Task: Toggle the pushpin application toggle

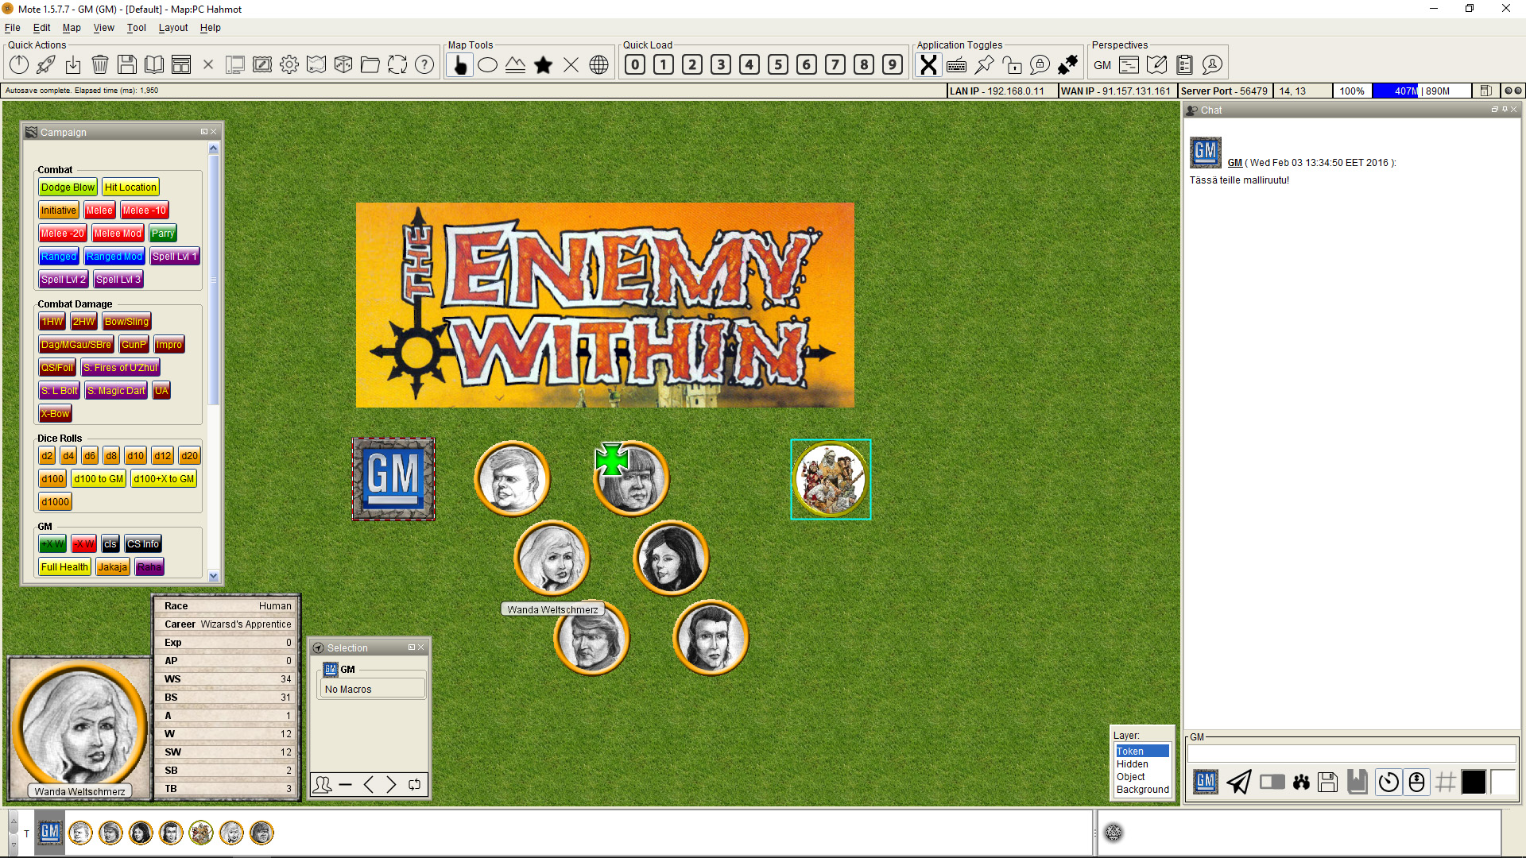Action: tap(984, 65)
